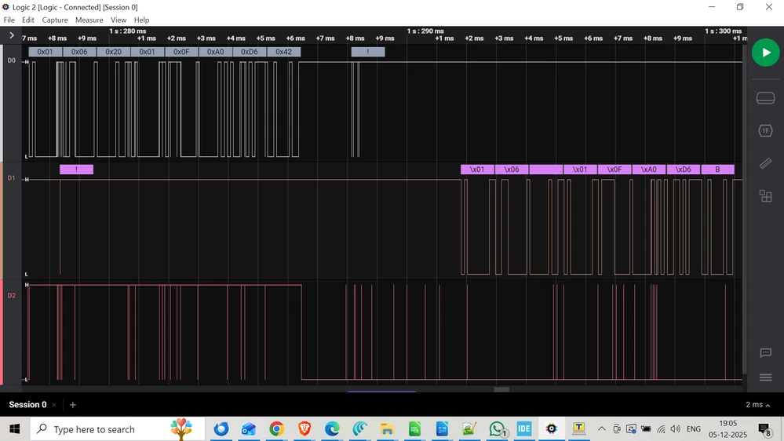The image size is (784, 441).
Task: Click the 1 s : 290 ms timeline label
Action: point(425,31)
